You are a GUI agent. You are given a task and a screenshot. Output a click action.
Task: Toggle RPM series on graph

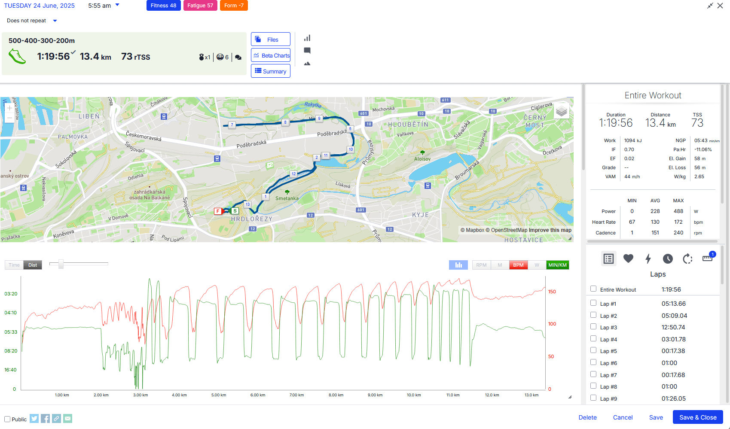(481, 265)
